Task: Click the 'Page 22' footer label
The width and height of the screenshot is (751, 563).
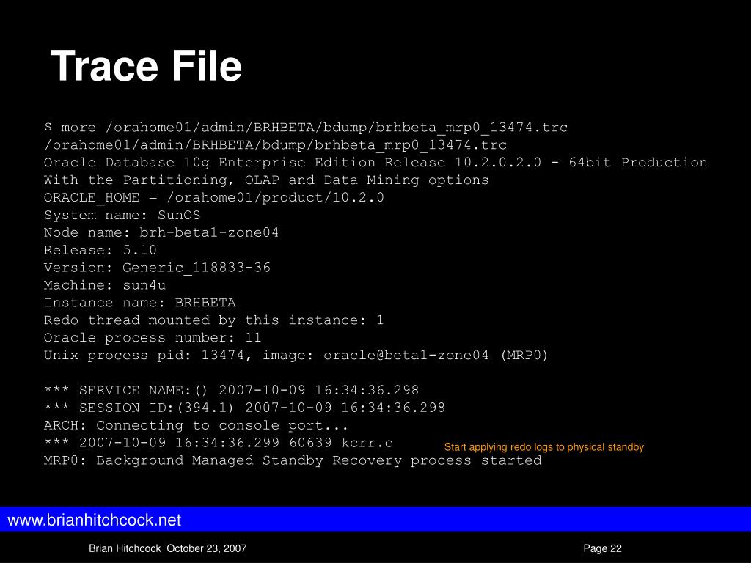Action: (603, 548)
